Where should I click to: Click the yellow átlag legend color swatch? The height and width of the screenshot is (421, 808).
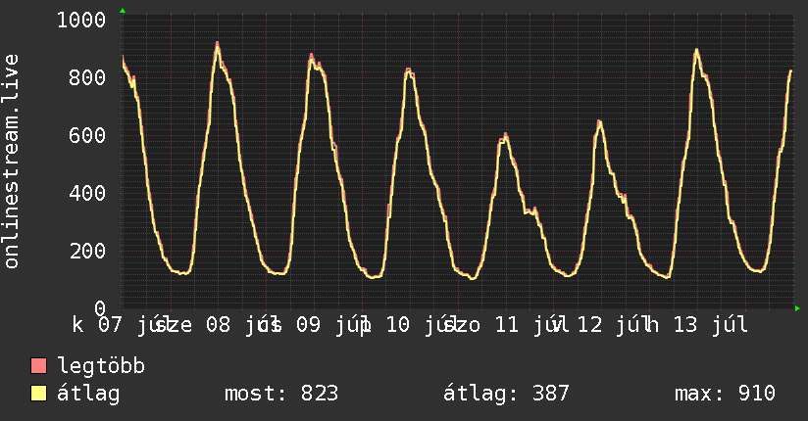click(x=38, y=394)
